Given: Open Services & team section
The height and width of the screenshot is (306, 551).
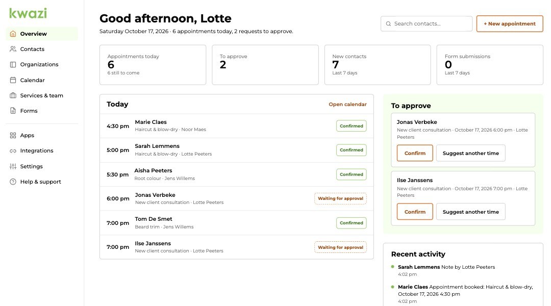Looking at the screenshot, I should pyautogui.click(x=42, y=95).
